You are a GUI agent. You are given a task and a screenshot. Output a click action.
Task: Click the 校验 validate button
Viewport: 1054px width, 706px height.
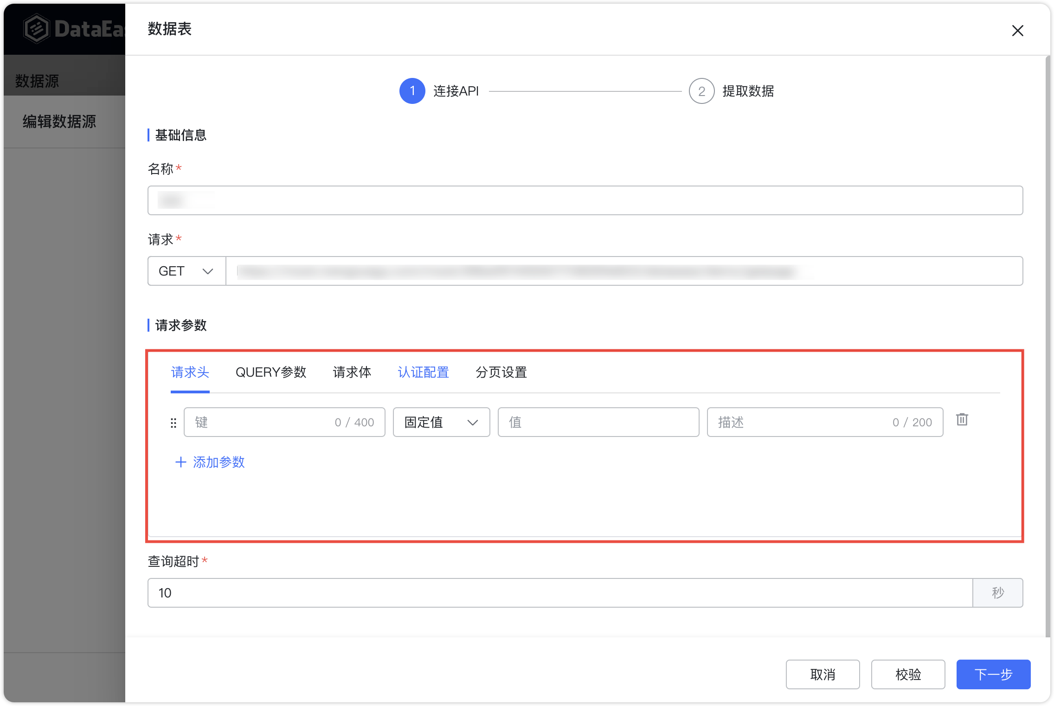(x=908, y=674)
